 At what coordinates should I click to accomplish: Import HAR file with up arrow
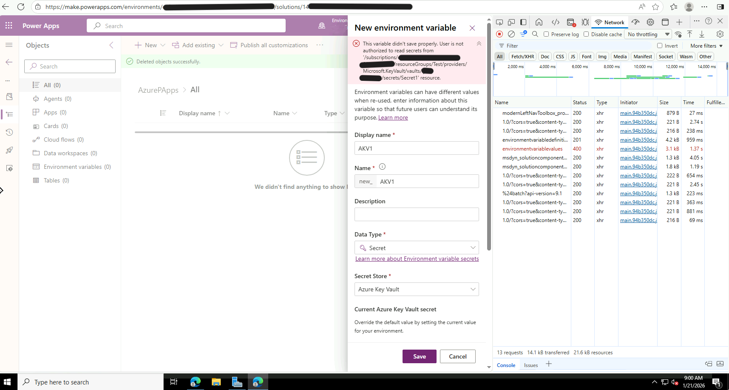pos(690,34)
